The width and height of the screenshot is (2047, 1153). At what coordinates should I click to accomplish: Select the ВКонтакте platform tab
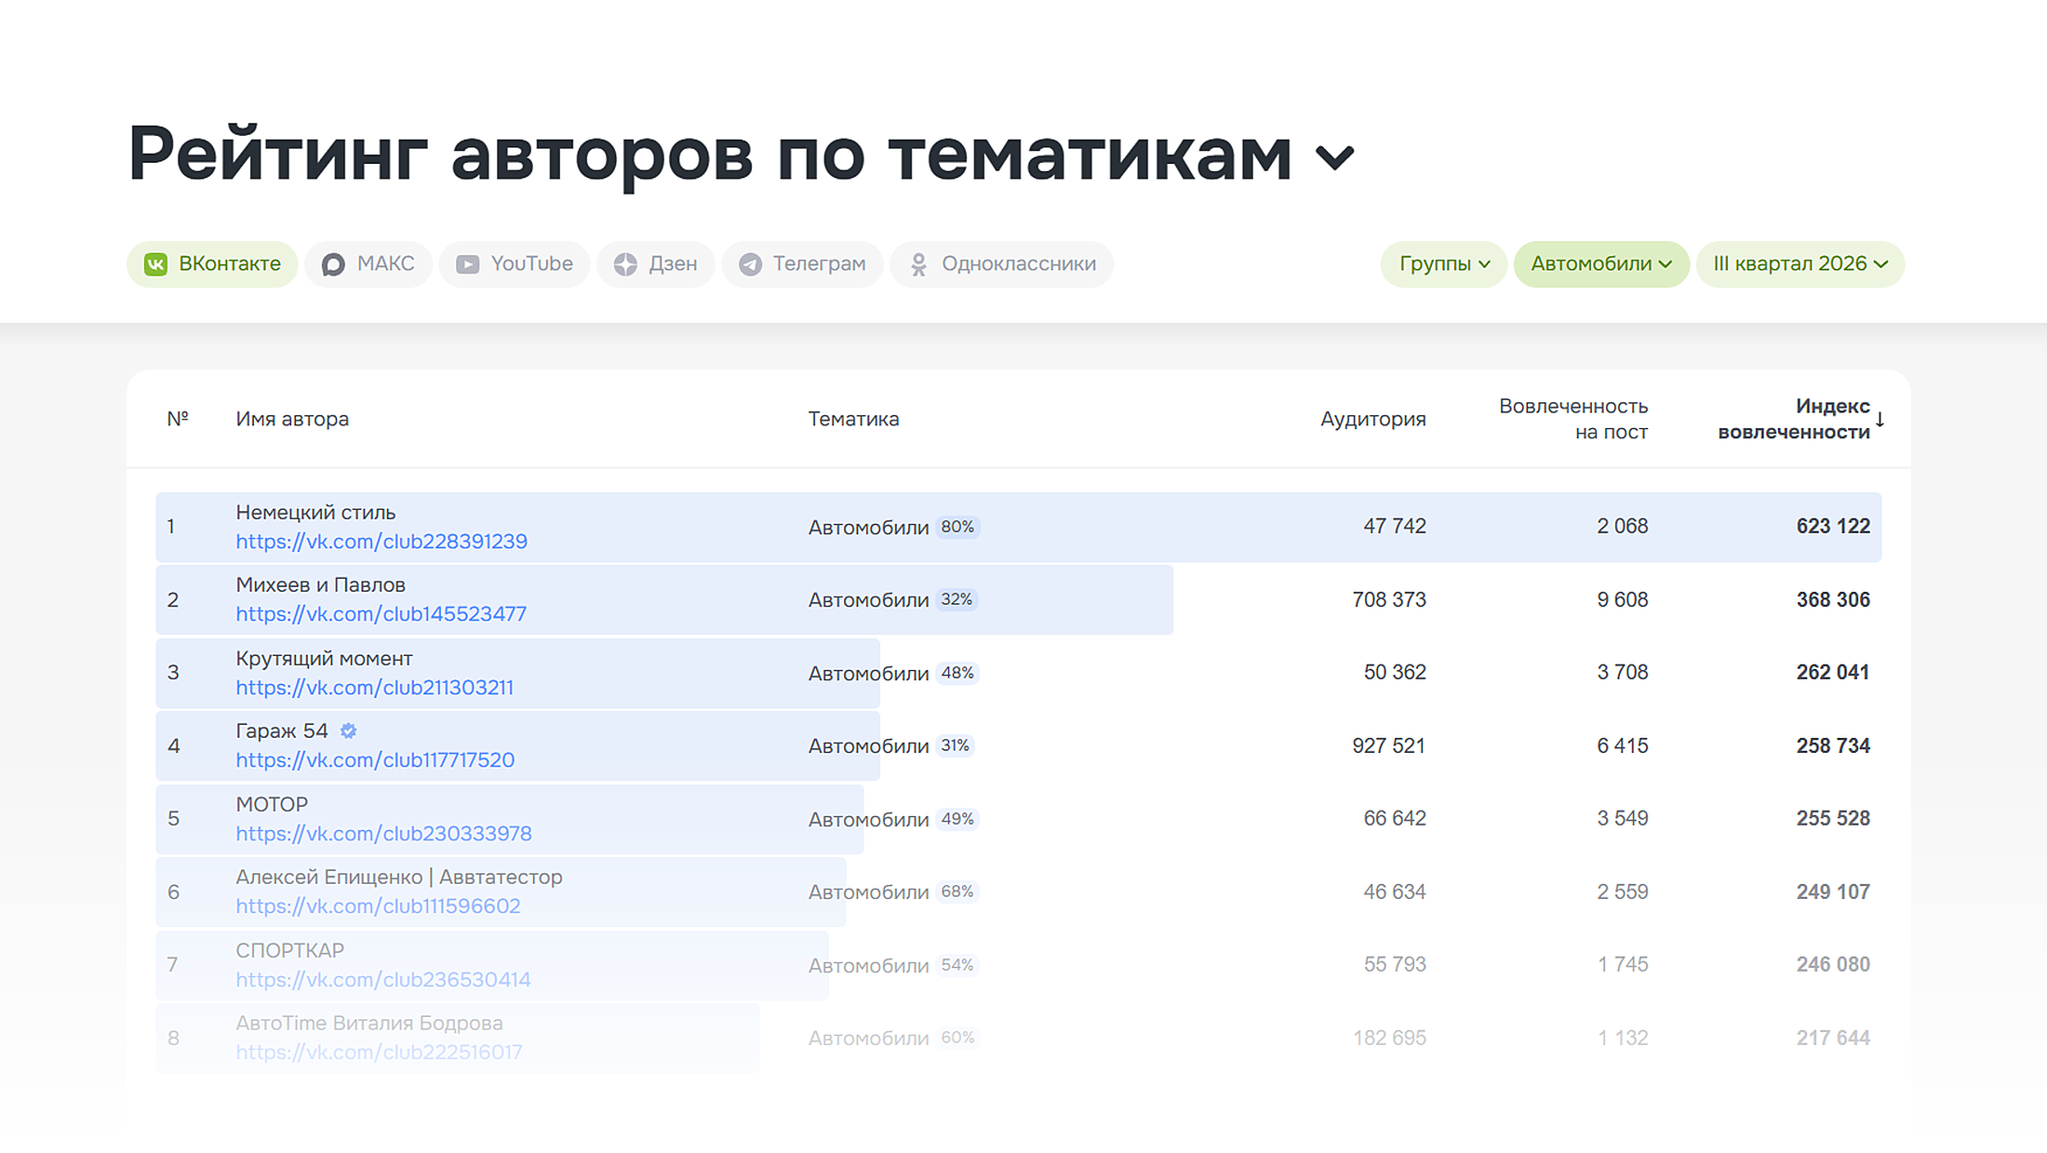coord(212,264)
